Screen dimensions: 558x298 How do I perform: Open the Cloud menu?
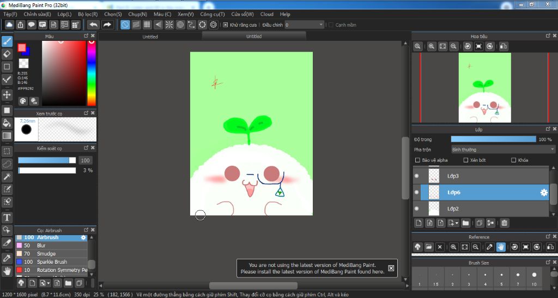(267, 14)
